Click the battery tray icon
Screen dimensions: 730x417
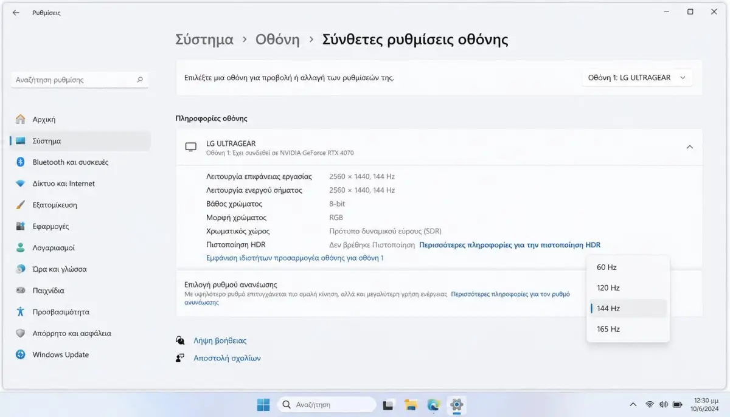(x=677, y=404)
